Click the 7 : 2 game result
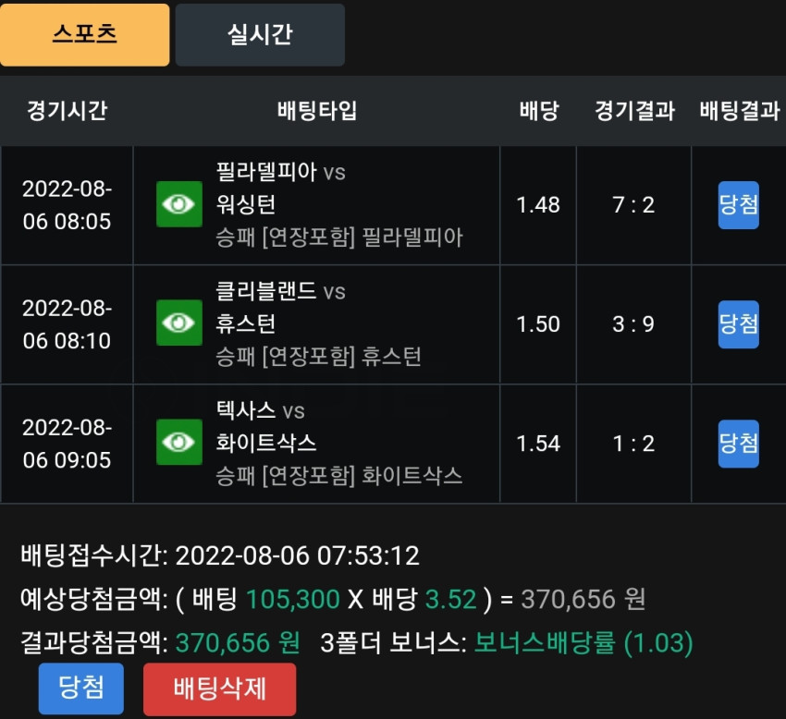The width and height of the screenshot is (786, 719). (633, 205)
